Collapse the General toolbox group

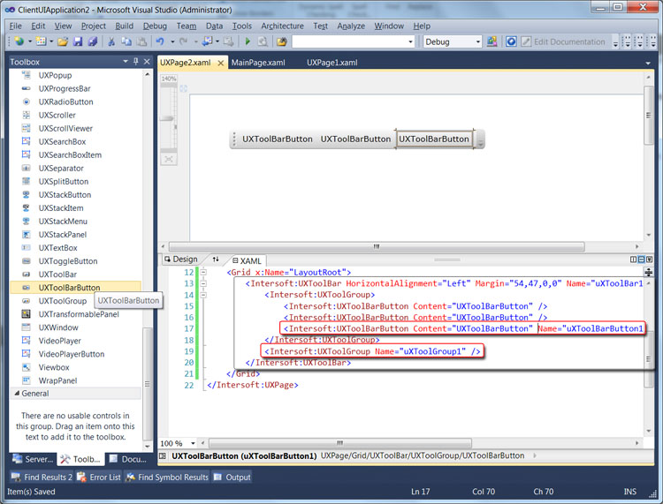[x=15, y=394]
